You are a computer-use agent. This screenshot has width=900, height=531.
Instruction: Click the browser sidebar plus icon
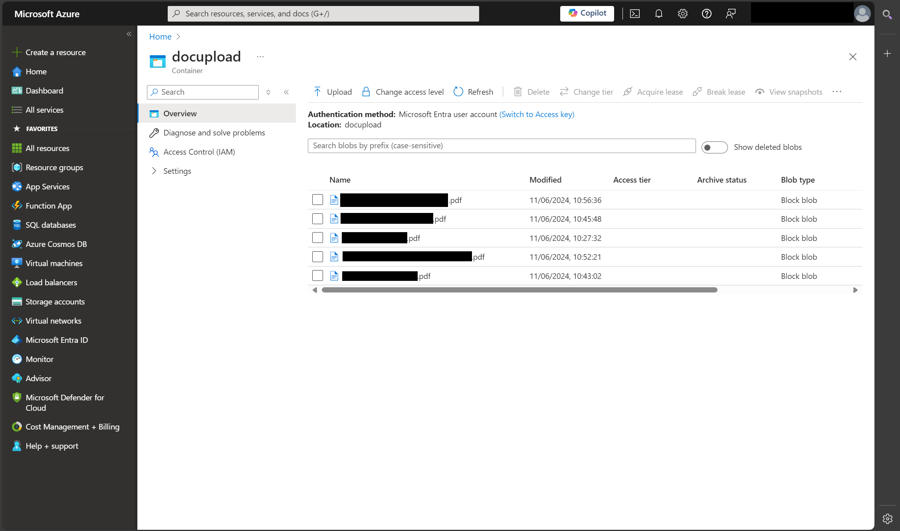click(x=887, y=54)
